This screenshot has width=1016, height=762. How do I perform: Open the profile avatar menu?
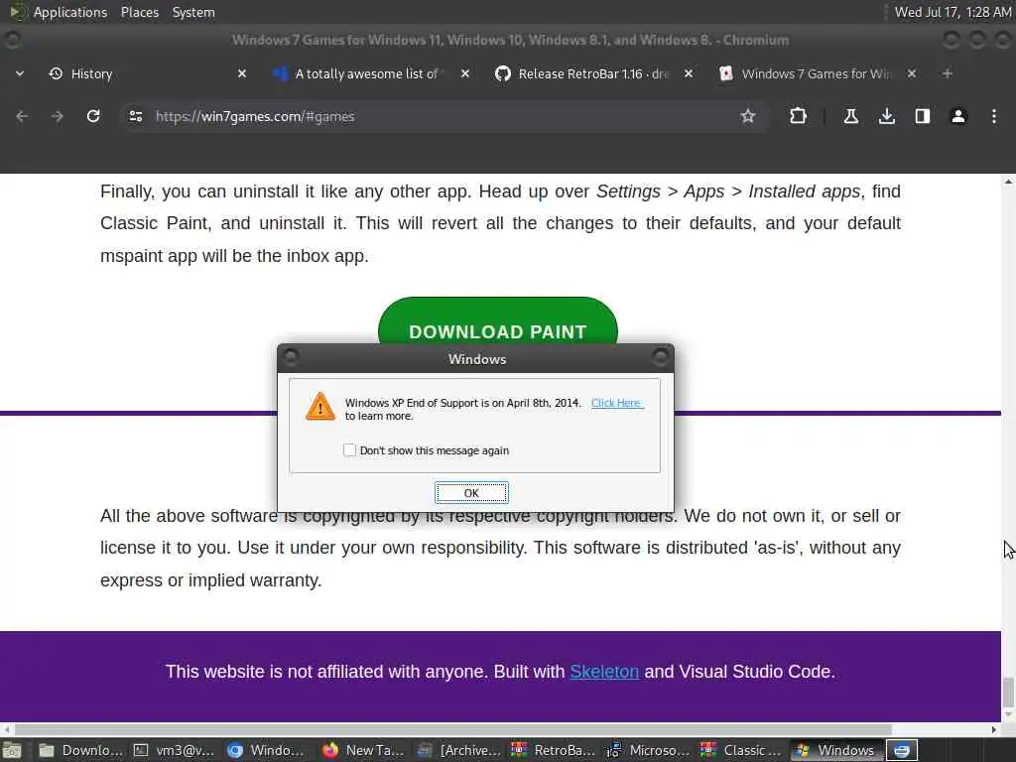pos(958,117)
